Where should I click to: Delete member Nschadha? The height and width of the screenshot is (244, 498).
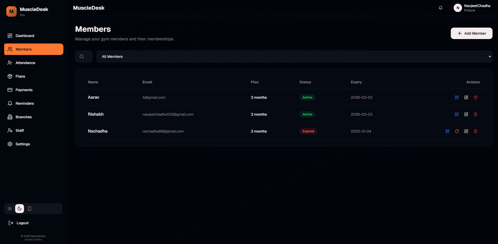click(475, 131)
